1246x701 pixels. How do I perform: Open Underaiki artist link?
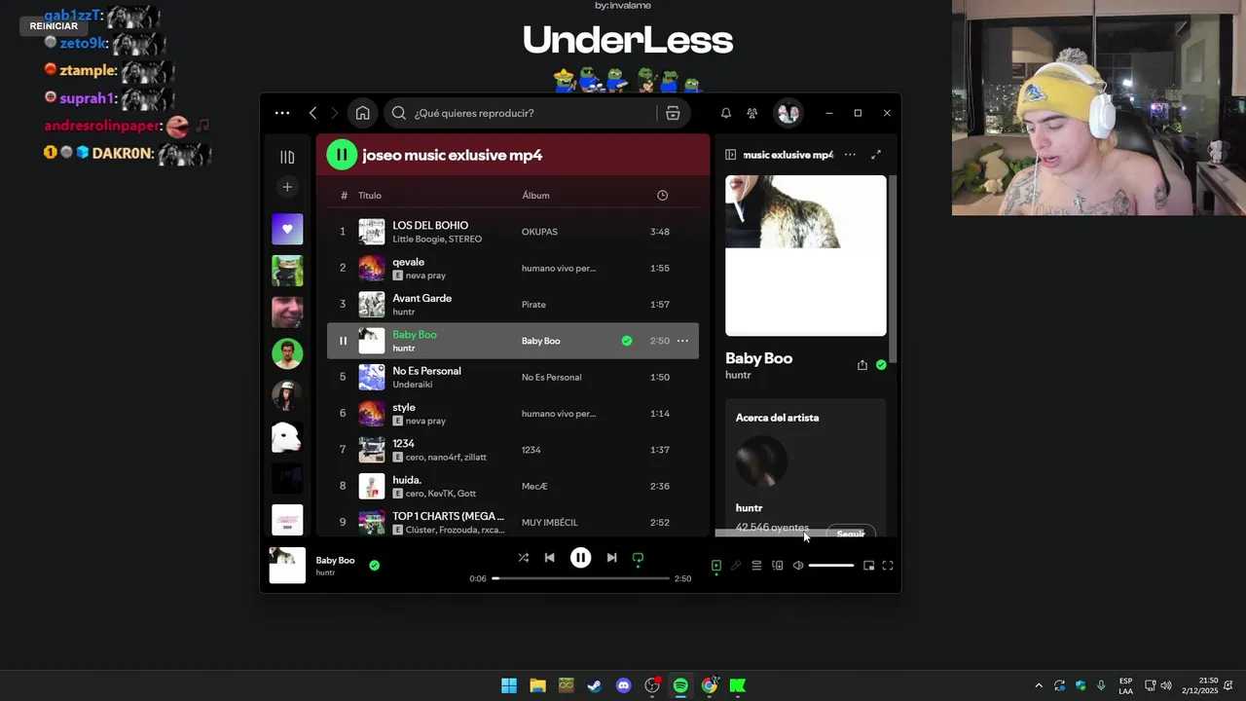(x=412, y=385)
